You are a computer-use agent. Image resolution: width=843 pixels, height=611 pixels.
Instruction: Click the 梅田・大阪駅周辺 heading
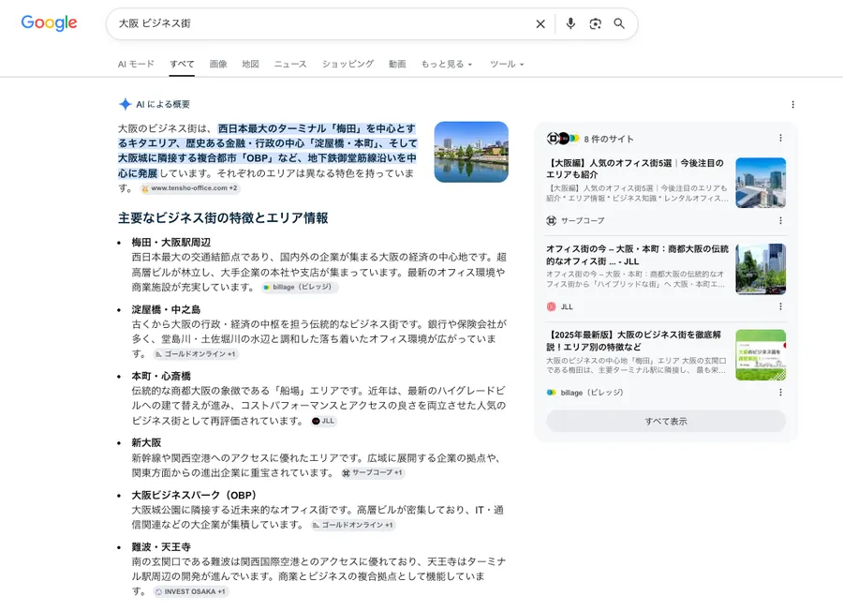tap(171, 243)
